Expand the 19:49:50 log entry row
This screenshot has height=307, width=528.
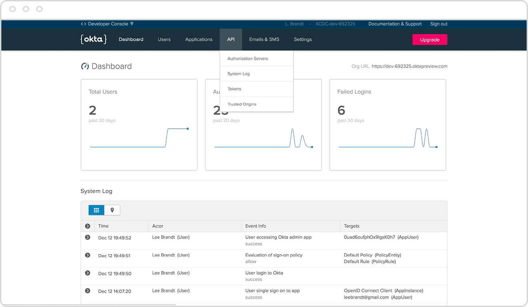(88, 273)
